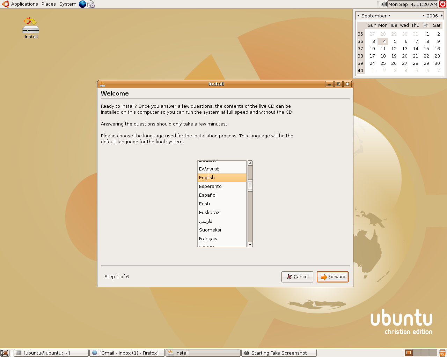Click the Install window titlebar icon
Image resolution: width=447 pixels, height=357 pixels.
[102, 84]
